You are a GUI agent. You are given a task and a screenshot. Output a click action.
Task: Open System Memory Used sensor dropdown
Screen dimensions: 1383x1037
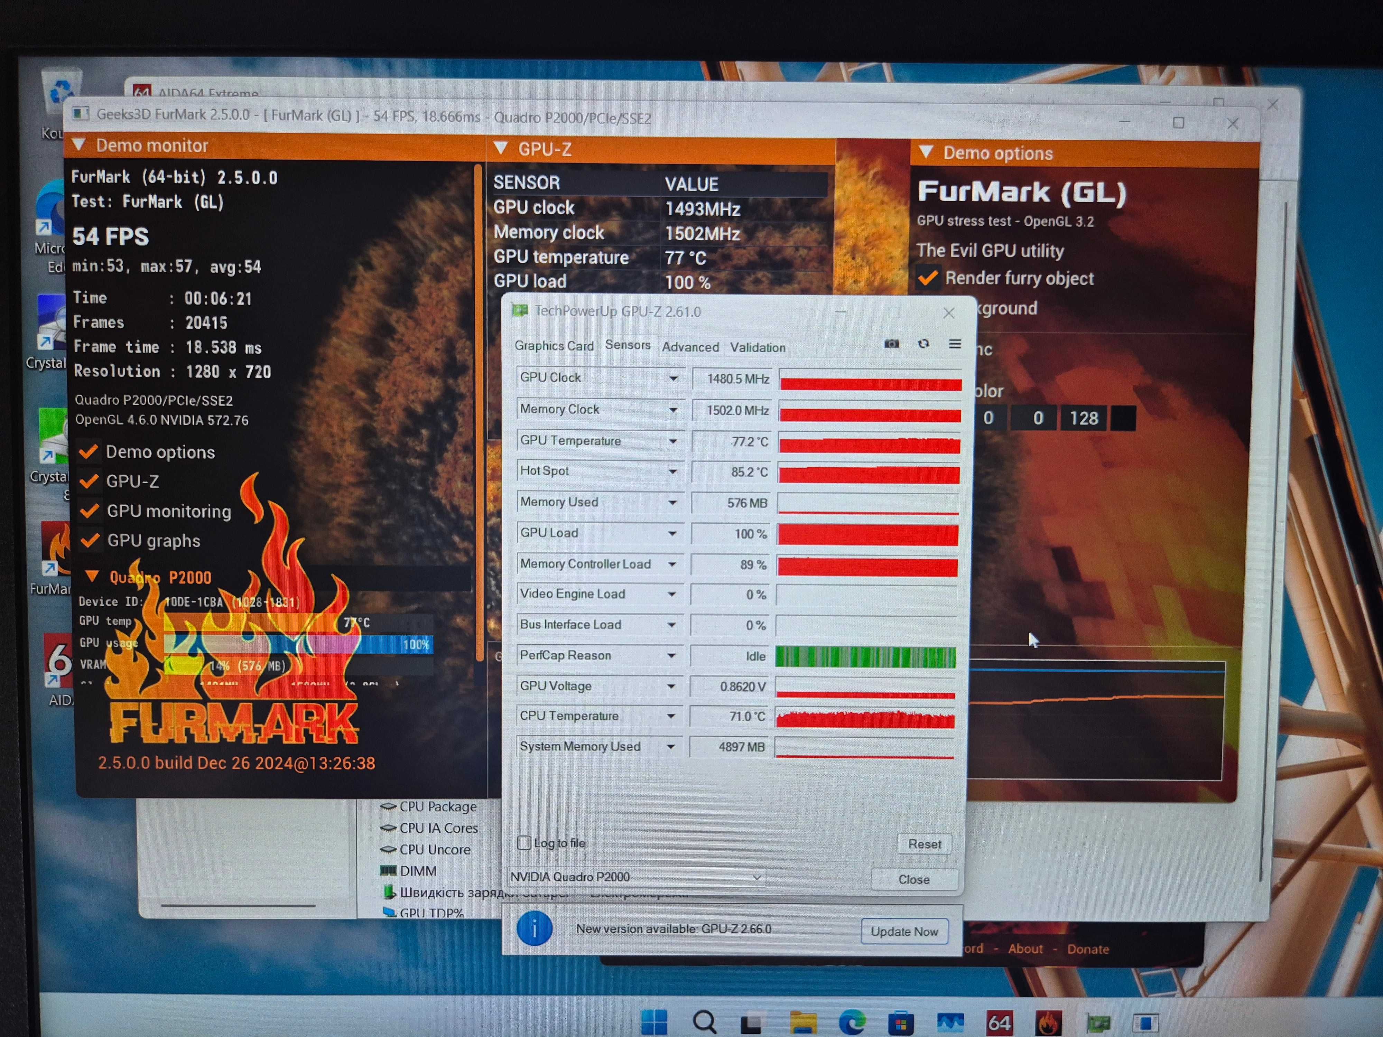[x=671, y=747]
